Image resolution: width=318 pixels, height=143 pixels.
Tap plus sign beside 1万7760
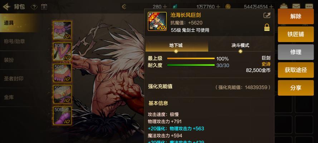coord(218,7)
